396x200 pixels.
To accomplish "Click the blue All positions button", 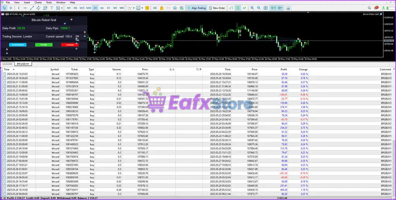I will coord(18,45).
